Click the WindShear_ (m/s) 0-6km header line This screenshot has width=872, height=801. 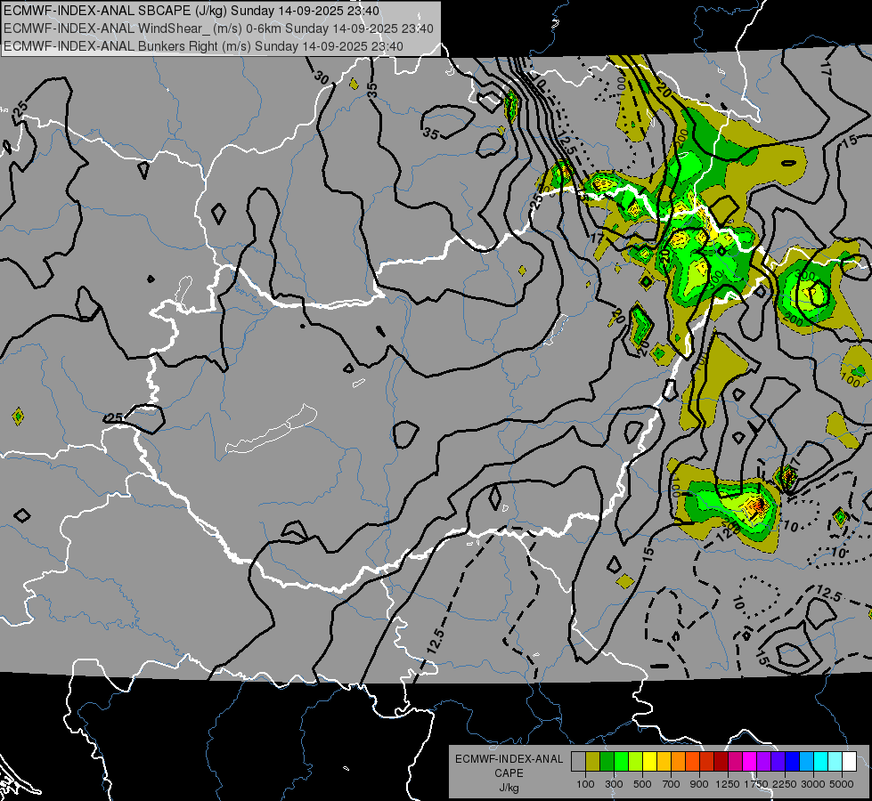[218, 28]
